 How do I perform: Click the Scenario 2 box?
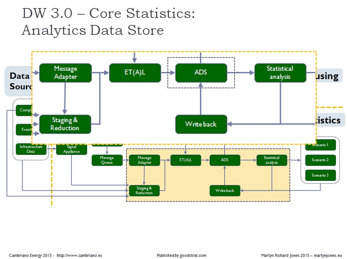[x=320, y=160]
